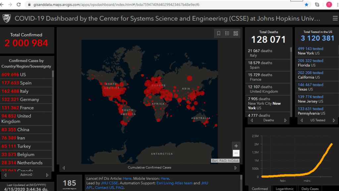Screen dimensions: 339x191
Task: Select Turkey row with 65 111 cases
Action: 26,146
